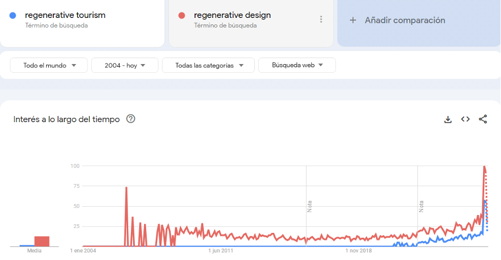Open the Búsqueda web search type dropdown

coord(297,65)
